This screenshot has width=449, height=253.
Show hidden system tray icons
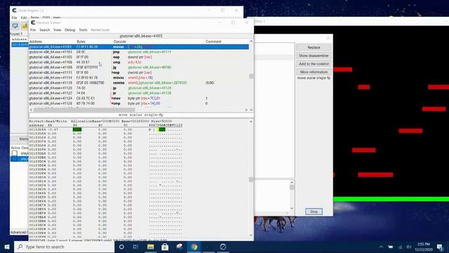click(381, 247)
